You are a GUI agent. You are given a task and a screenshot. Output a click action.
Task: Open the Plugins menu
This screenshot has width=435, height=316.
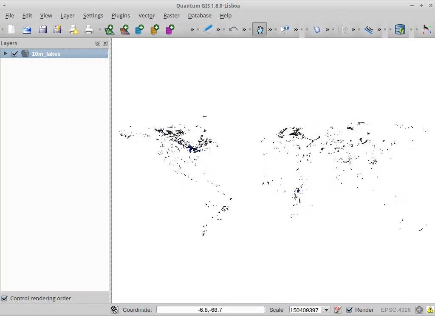point(121,15)
